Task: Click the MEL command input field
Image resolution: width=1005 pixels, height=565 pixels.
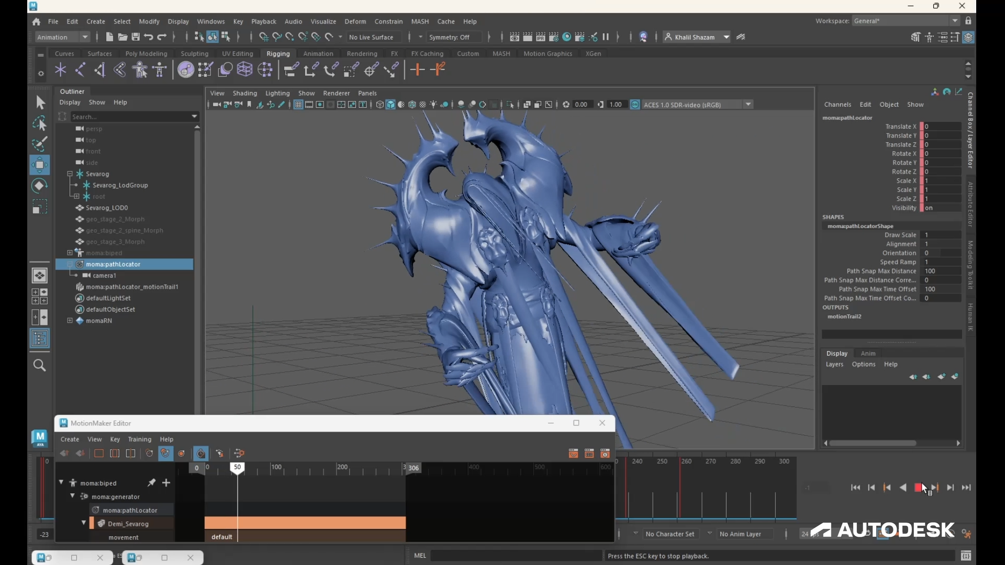Action: coord(516,556)
